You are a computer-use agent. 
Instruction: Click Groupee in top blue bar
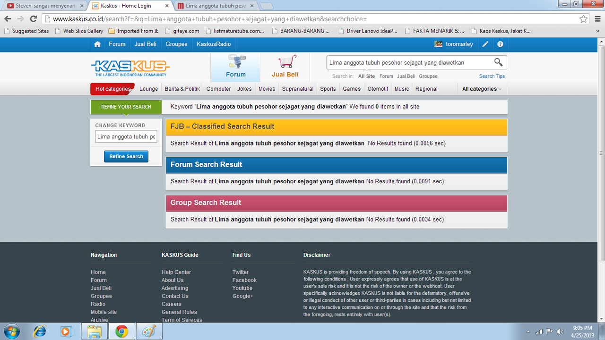click(x=176, y=44)
